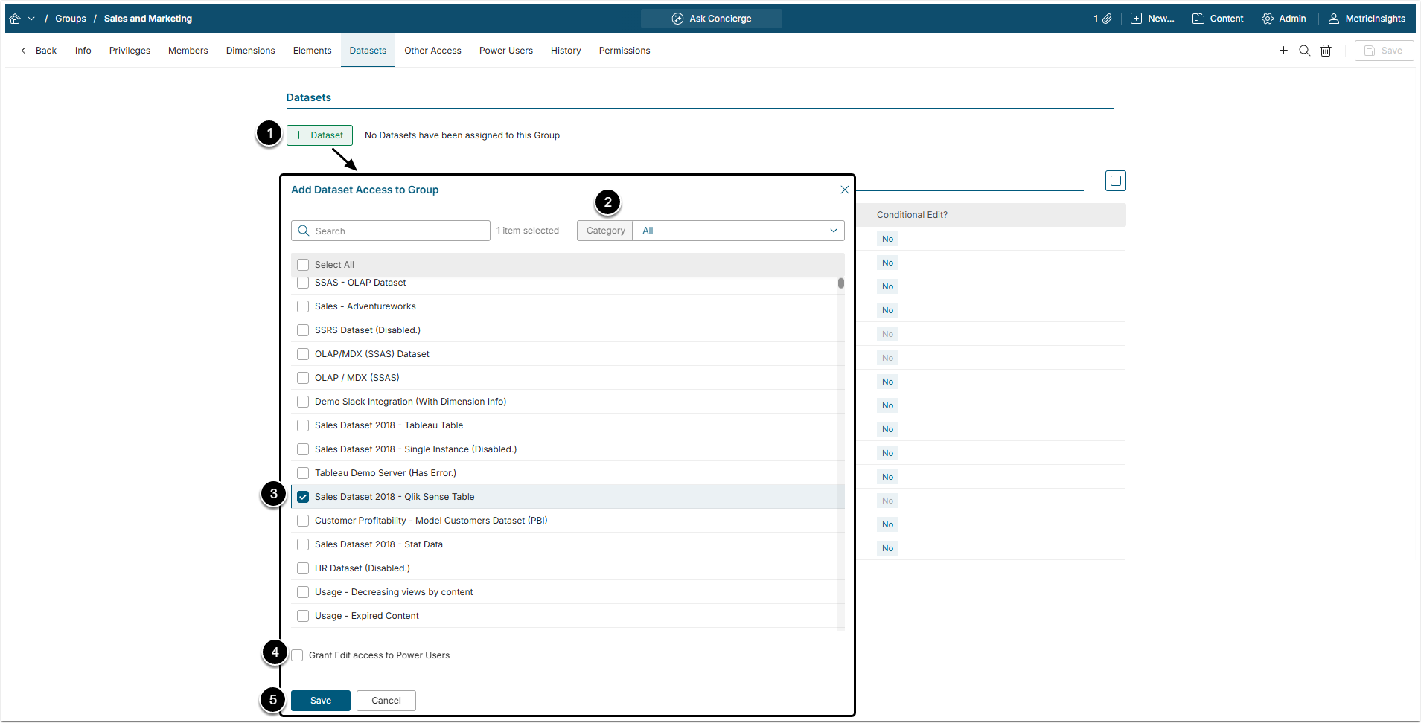Click the trash delete icon
Image resolution: width=1421 pixels, height=723 pixels.
[1326, 51]
